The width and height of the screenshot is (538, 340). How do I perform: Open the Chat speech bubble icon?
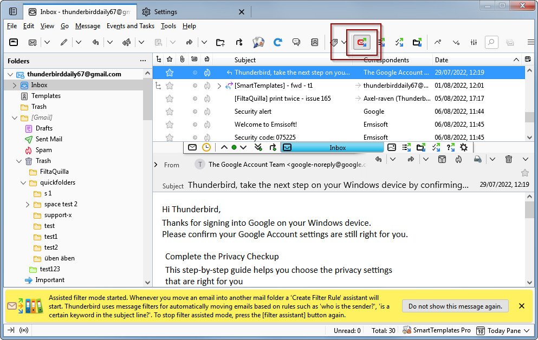click(x=296, y=42)
